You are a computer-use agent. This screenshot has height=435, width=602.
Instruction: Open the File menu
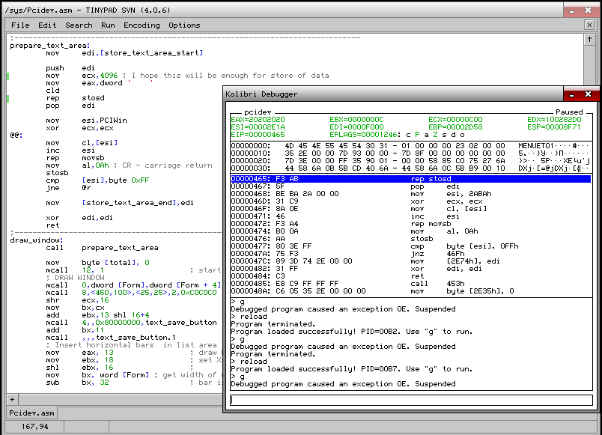click(x=20, y=25)
